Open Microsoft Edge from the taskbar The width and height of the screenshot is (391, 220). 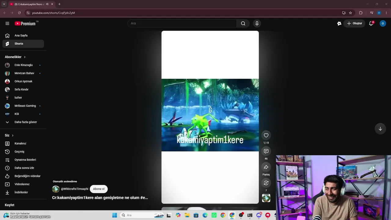pos(205,215)
